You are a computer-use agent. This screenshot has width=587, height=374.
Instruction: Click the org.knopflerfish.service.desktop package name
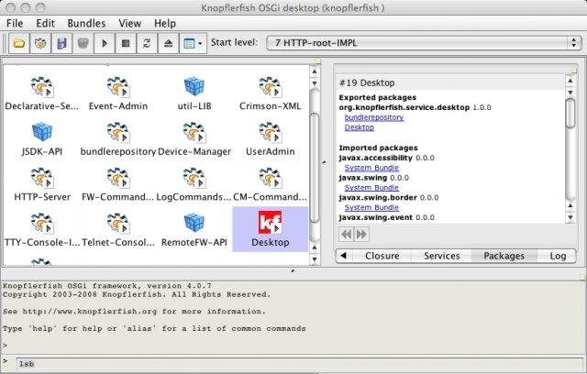(404, 107)
